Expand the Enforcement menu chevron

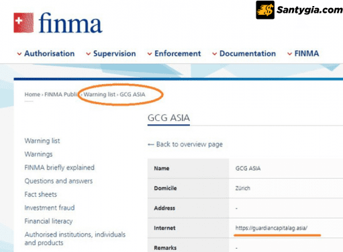point(150,54)
